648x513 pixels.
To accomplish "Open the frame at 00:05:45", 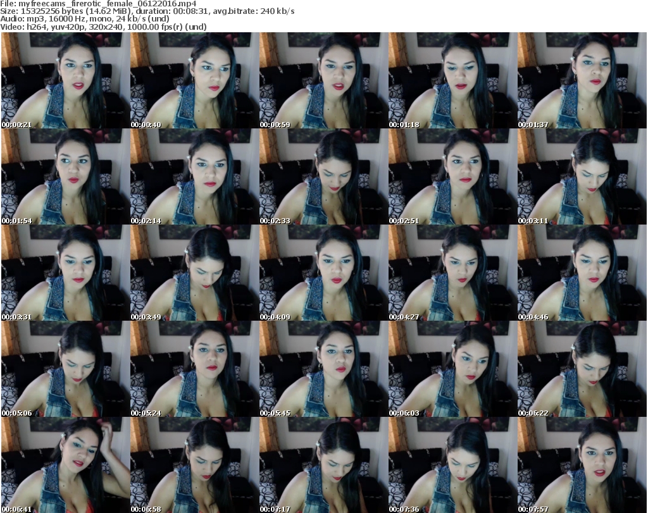I will [x=323, y=369].
